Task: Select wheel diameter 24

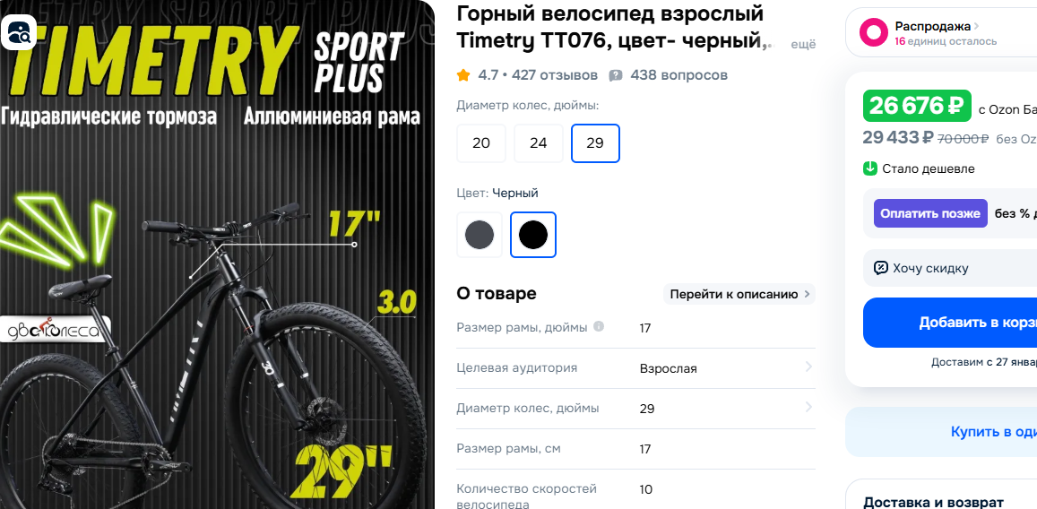Action: (539, 142)
